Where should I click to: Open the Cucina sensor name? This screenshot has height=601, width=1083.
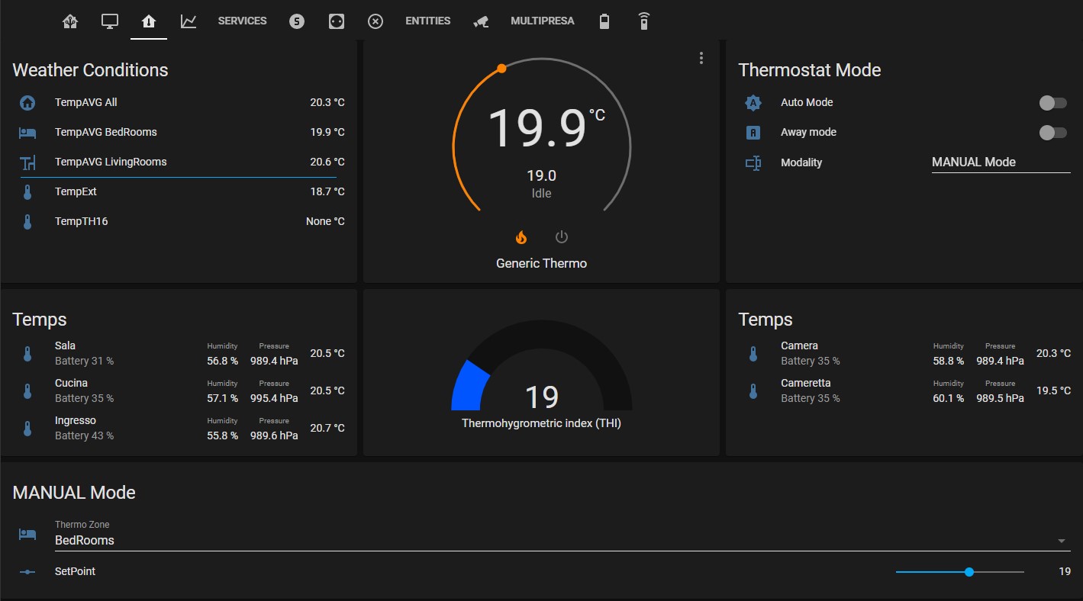pyautogui.click(x=71, y=383)
